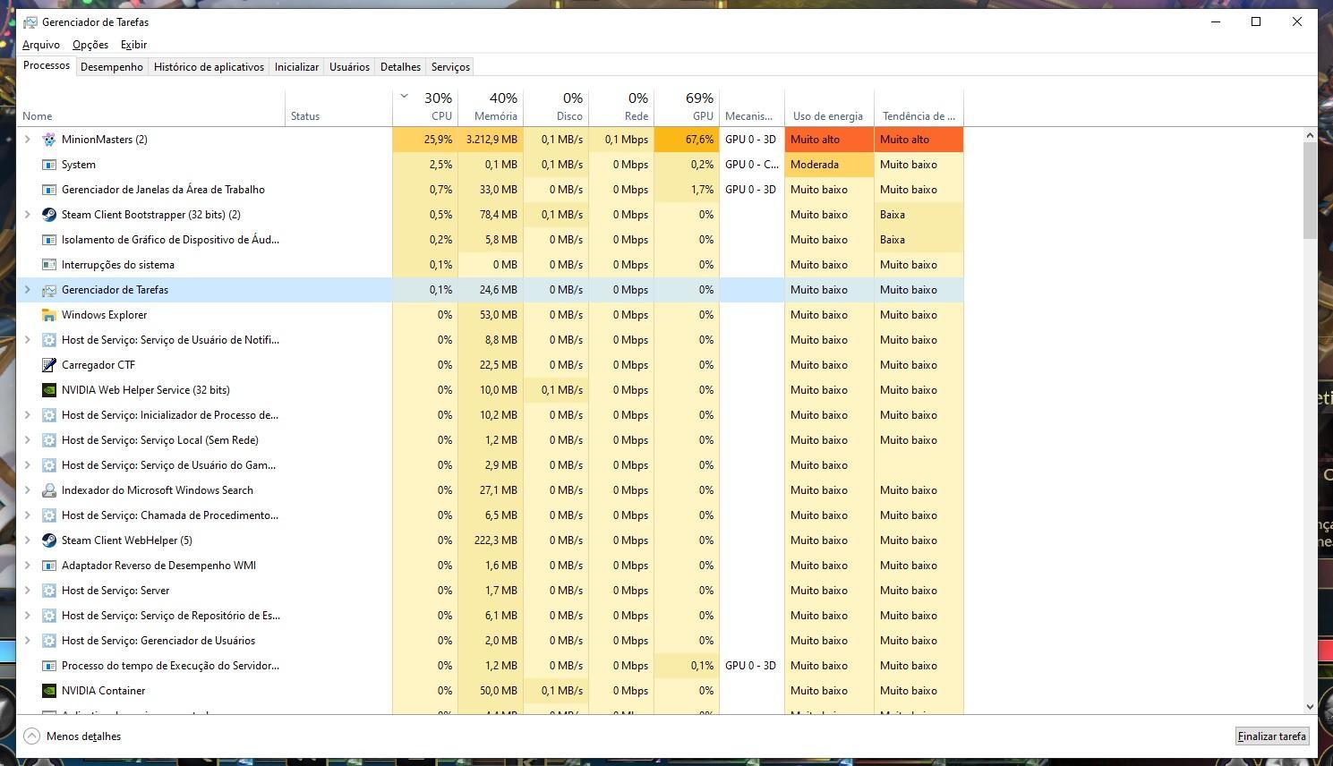Expand the Indexador do Microsoft Windows Search row

click(27, 490)
